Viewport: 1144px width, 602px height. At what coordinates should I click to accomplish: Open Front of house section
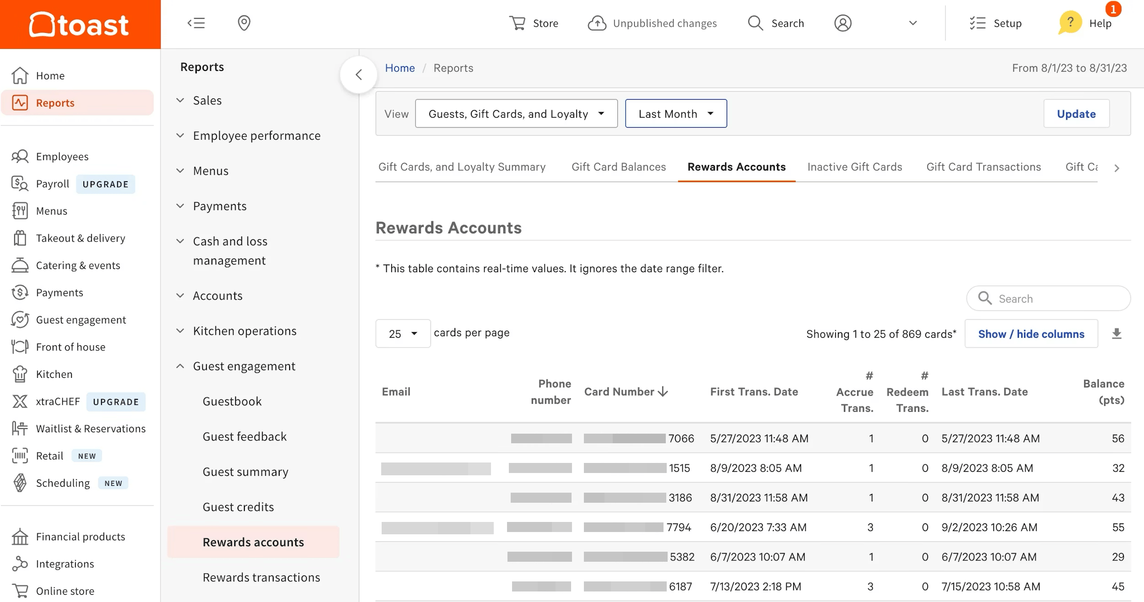click(70, 347)
